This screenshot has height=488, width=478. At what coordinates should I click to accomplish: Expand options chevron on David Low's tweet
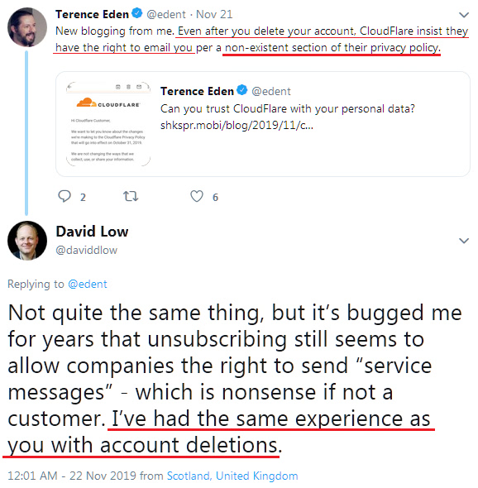[x=464, y=241]
